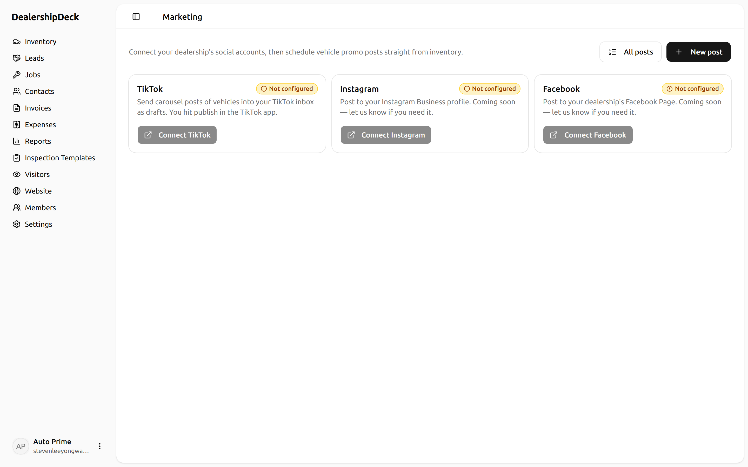
Task: Click the list icon in All posts
Action: coord(612,52)
